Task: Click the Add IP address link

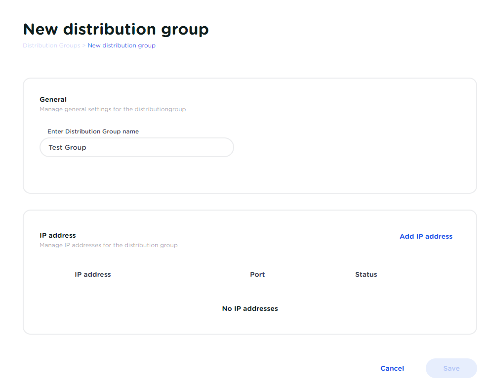Action: pos(426,236)
